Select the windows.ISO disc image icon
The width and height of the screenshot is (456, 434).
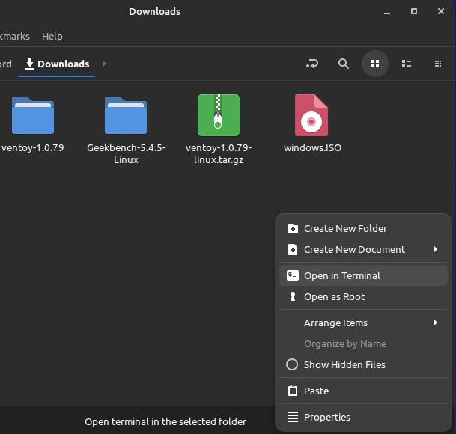pos(311,115)
